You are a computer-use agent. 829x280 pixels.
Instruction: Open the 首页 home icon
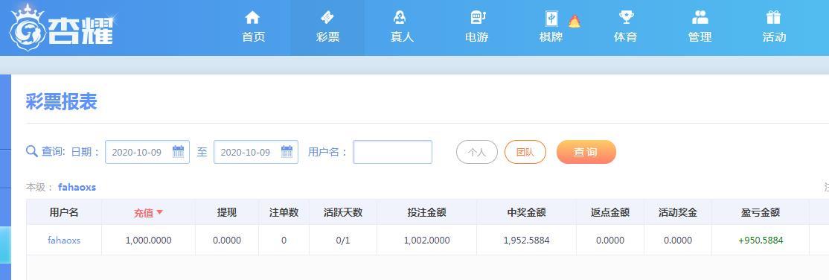click(x=253, y=18)
